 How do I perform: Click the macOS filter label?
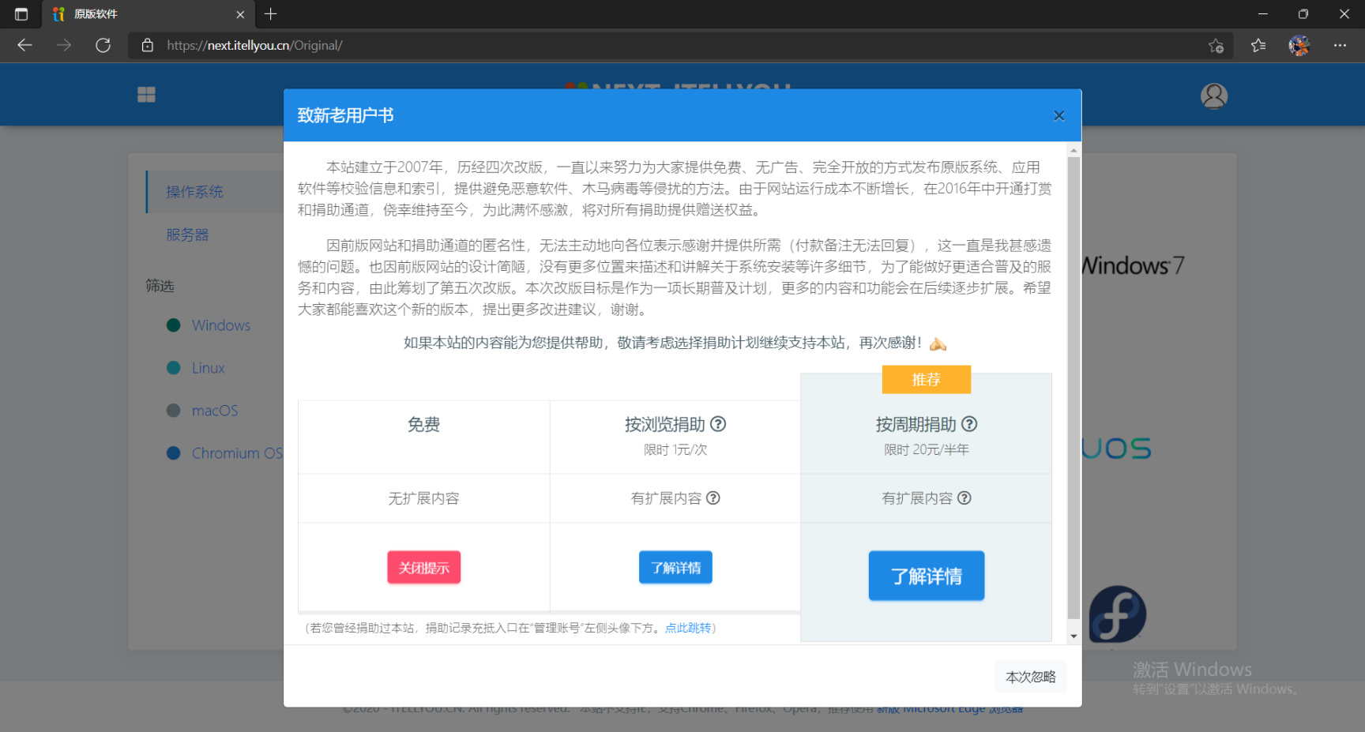tap(215, 411)
